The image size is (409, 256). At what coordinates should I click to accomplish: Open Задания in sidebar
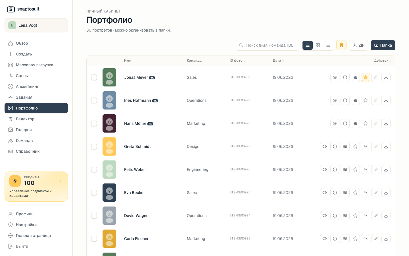pos(36,97)
